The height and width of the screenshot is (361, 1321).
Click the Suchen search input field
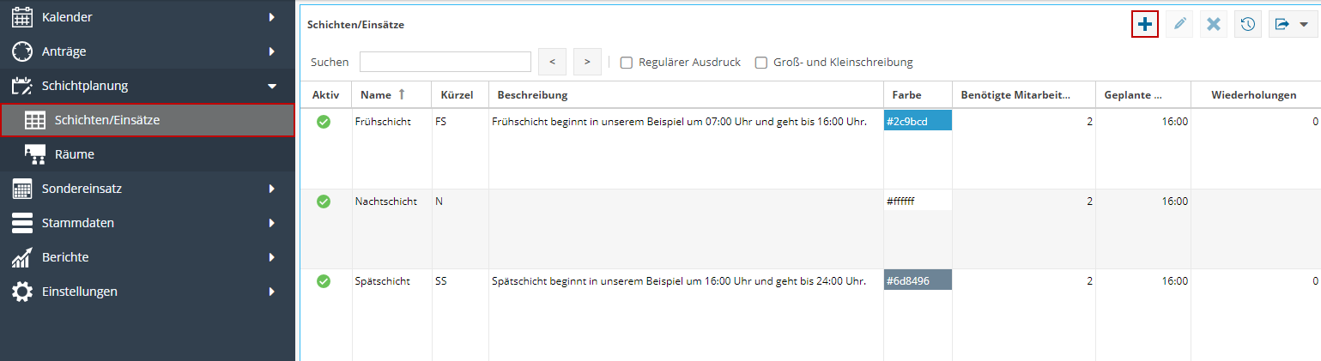click(x=445, y=62)
